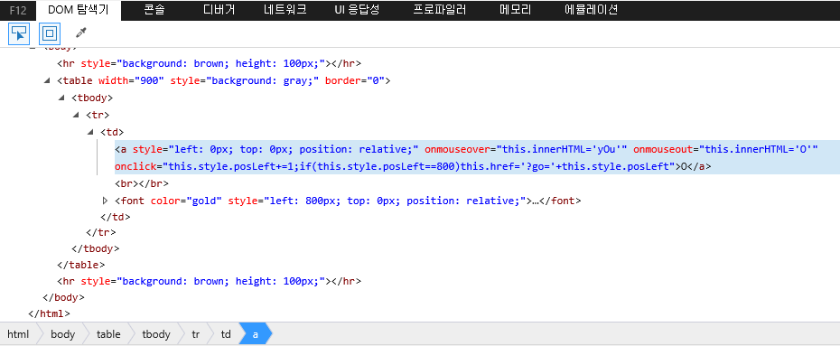Click the F12 label in the tab bar
The height and width of the screenshot is (346, 840).
18,10
